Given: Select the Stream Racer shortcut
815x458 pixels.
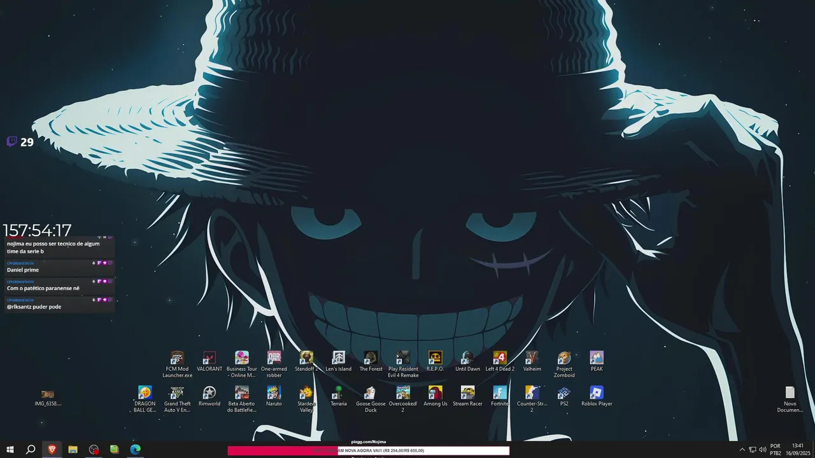Looking at the screenshot, I should [x=468, y=396].
